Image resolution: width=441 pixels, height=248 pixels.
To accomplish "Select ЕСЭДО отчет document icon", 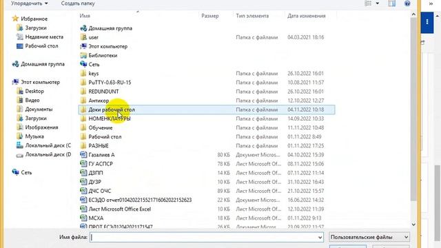I will pos(83,200).
